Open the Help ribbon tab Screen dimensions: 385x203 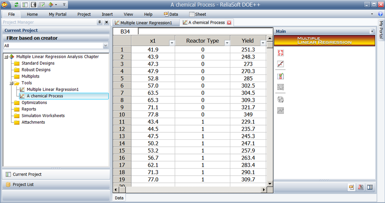tap(148, 14)
